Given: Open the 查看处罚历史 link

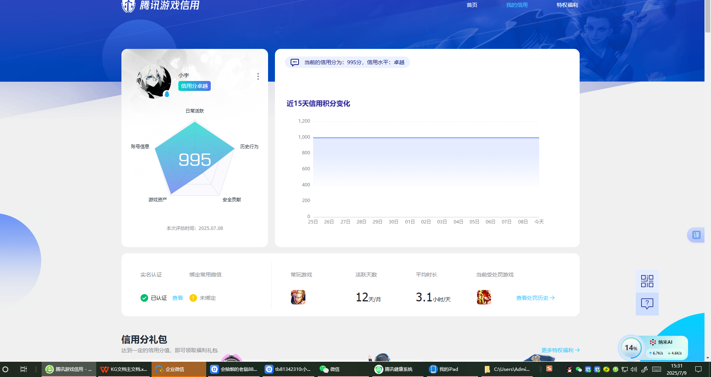Looking at the screenshot, I should tap(535, 298).
